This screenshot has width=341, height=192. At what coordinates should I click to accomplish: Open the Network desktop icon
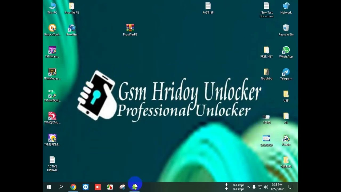tap(286, 8)
